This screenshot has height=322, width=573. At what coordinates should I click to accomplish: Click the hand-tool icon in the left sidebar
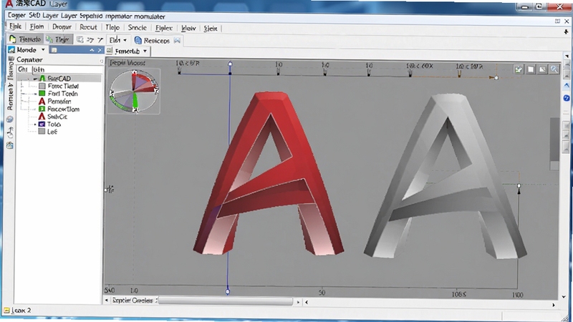[10, 132]
